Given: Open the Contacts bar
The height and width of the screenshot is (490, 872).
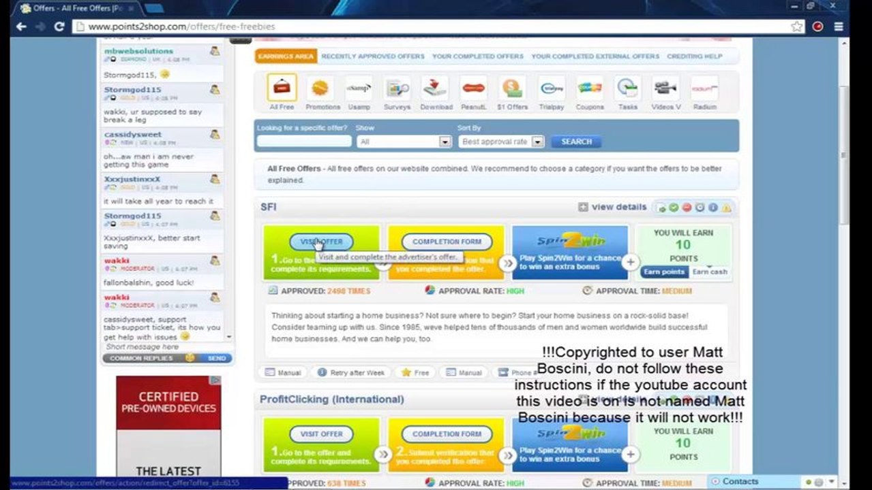Looking at the screenshot, I should (x=740, y=481).
